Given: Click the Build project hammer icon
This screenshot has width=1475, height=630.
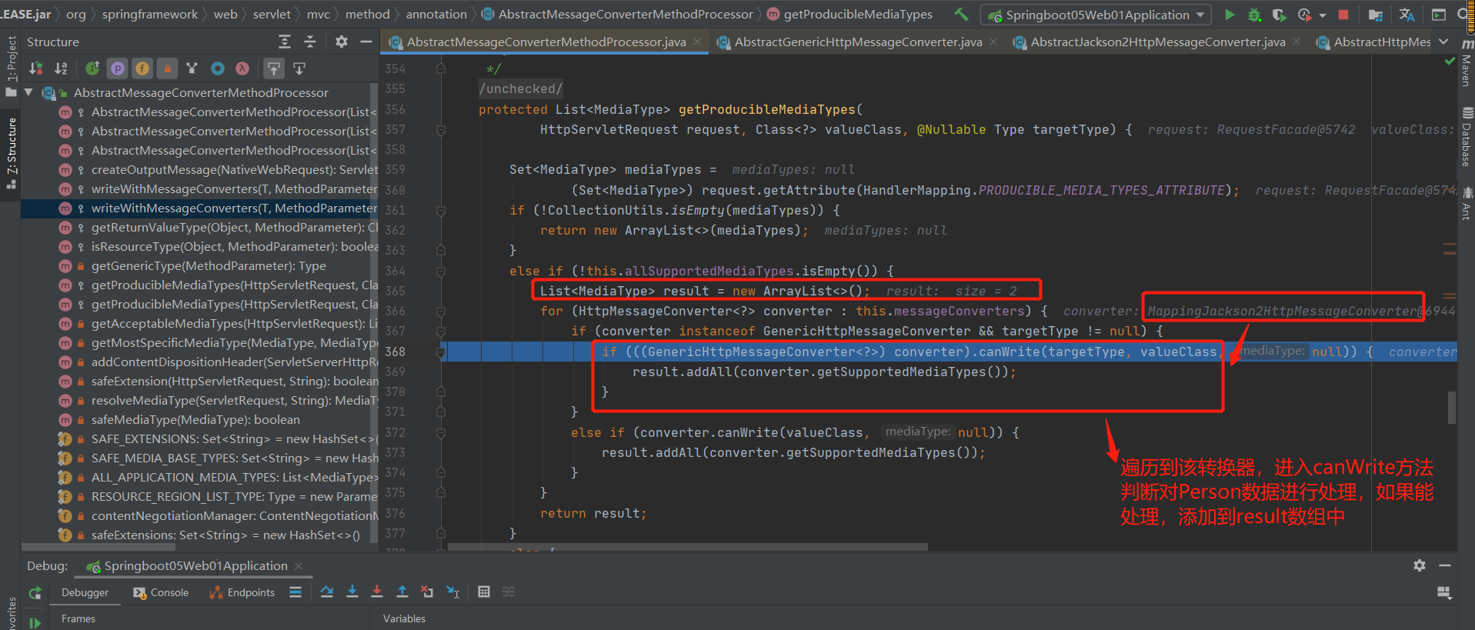Looking at the screenshot, I should 961,14.
